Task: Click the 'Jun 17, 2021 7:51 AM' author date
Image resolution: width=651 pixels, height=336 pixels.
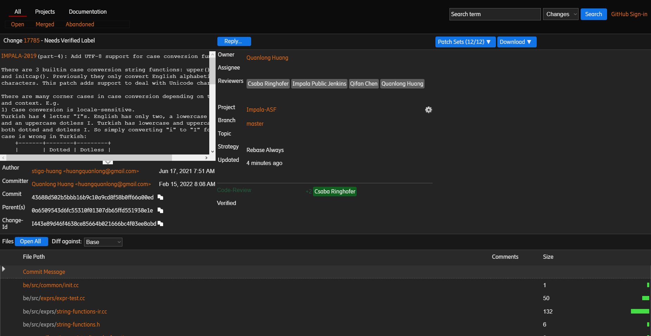Action: (x=187, y=171)
